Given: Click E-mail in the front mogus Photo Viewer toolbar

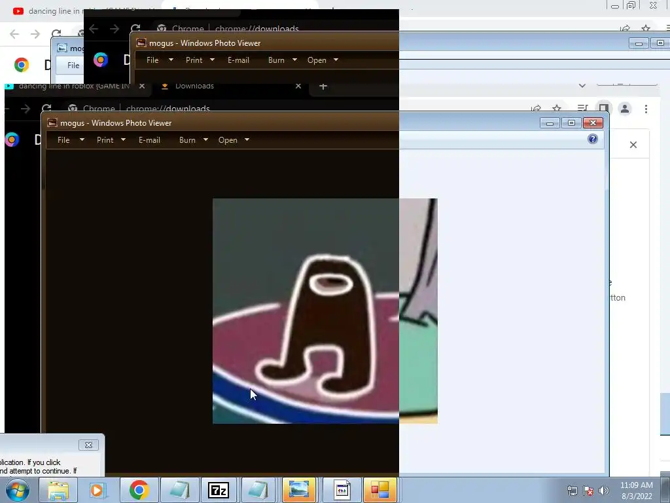Looking at the screenshot, I should [149, 140].
